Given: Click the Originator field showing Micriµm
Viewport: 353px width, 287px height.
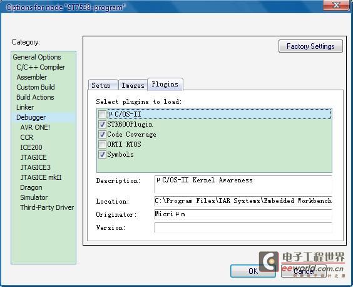Looking at the screenshot, I should tap(243, 214).
